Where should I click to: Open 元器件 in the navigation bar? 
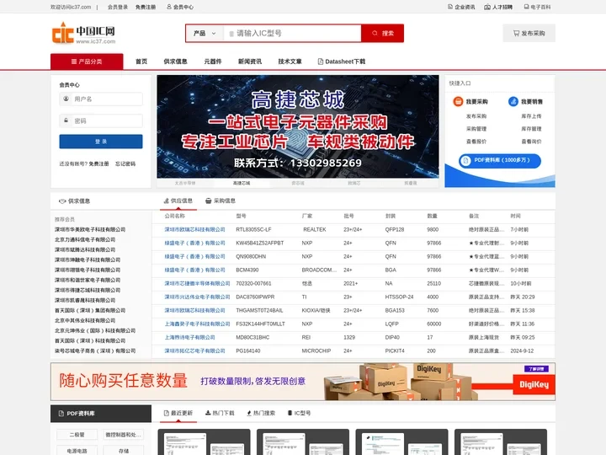pyautogui.click(x=213, y=62)
